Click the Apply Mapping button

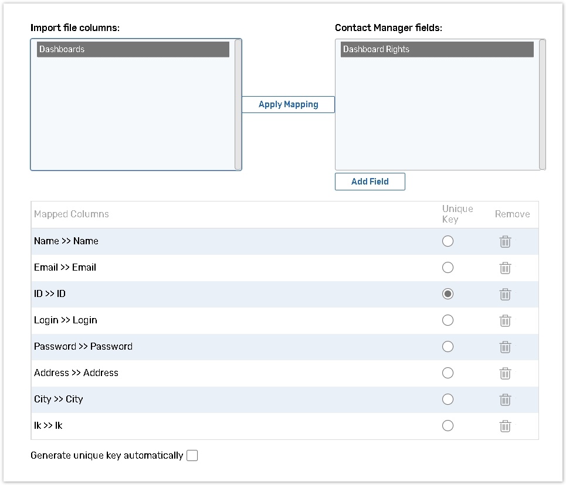coord(288,105)
